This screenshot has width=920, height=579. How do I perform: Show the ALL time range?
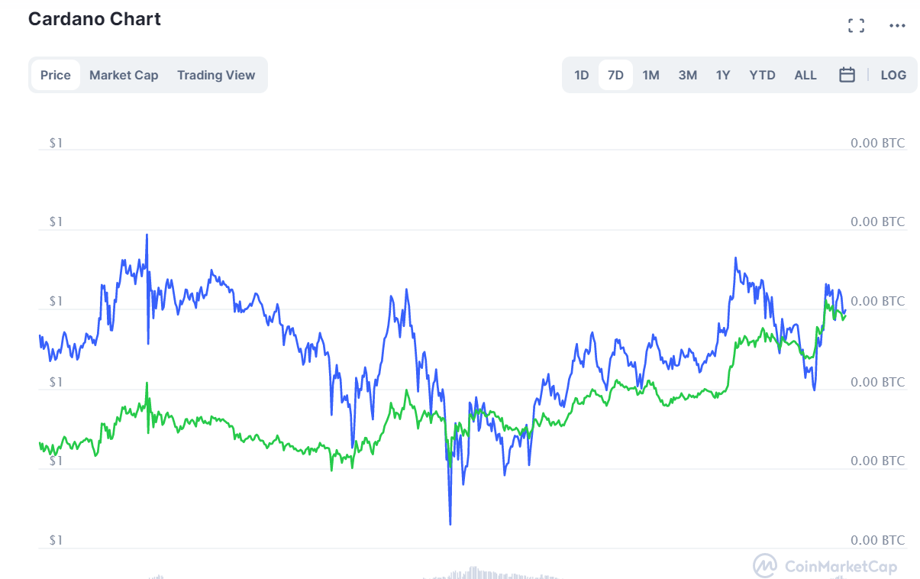click(805, 75)
